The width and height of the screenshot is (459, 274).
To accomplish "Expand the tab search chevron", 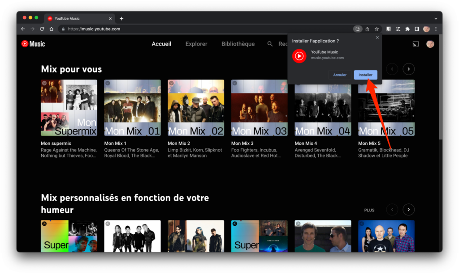I will [x=436, y=18].
